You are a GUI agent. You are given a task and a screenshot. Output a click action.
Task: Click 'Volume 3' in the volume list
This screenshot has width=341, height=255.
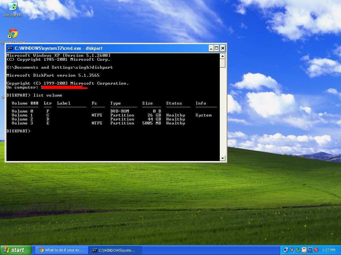point(22,123)
